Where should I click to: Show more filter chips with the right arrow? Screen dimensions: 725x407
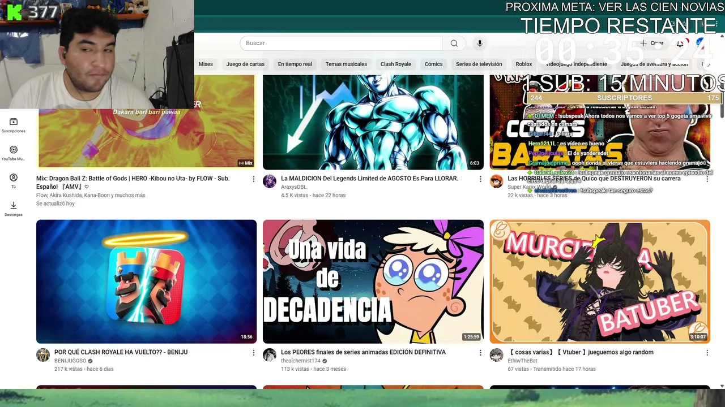tap(709, 64)
